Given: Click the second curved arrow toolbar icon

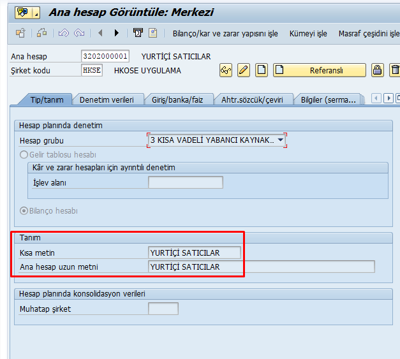Looking at the screenshot, I should (79, 33).
